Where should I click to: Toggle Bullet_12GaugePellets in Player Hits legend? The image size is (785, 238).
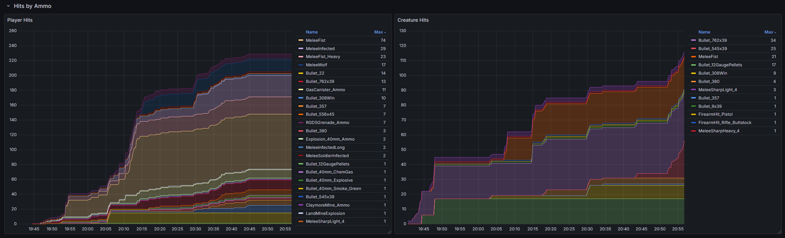tap(328, 164)
